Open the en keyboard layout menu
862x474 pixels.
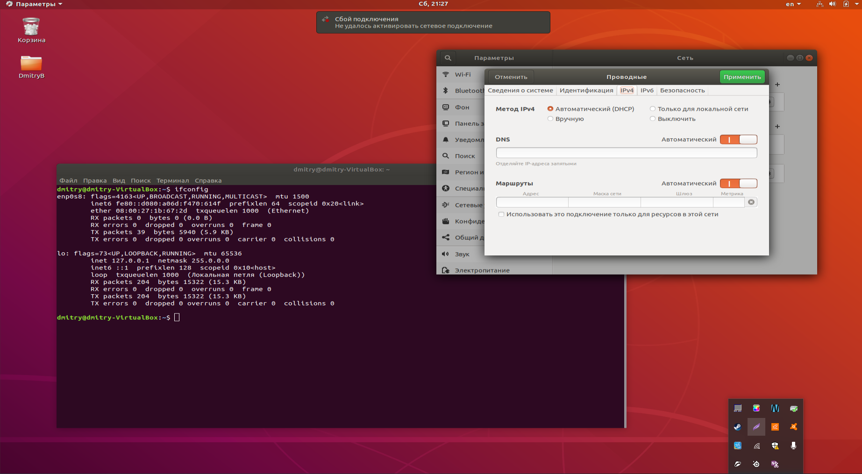793,4
